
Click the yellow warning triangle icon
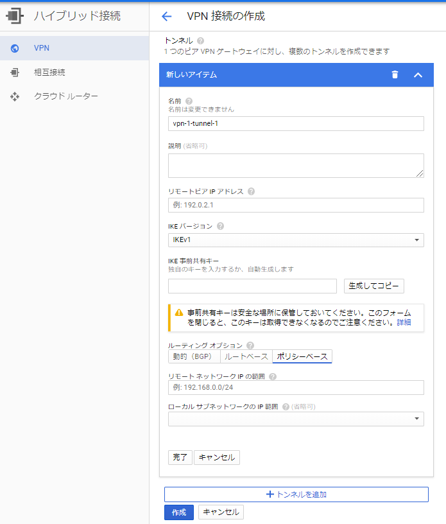coord(179,313)
